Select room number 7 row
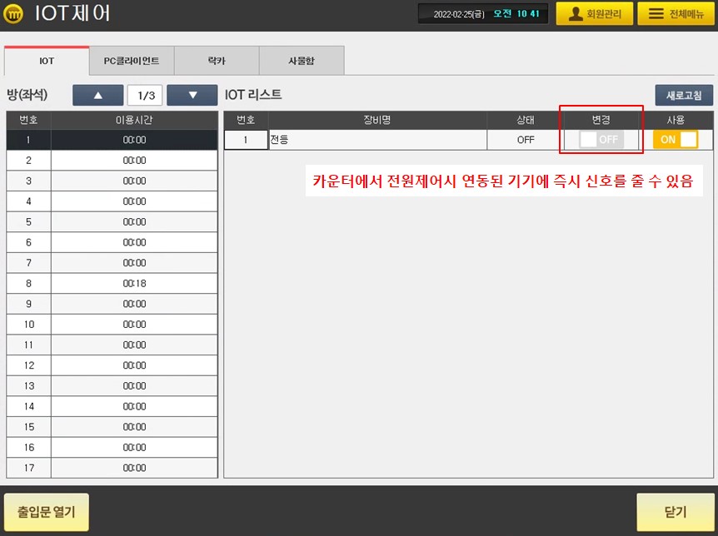 pyautogui.click(x=112, y=263)
